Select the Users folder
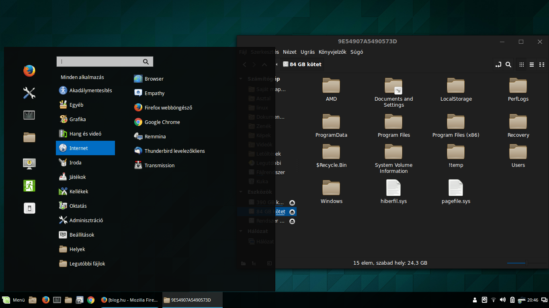The image size is (549, 308). click(518, 156)
